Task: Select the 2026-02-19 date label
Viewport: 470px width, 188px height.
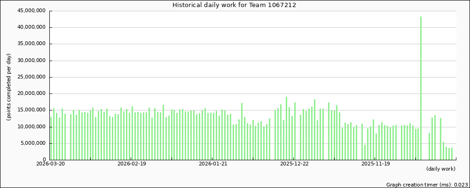Action: (132, 164)
